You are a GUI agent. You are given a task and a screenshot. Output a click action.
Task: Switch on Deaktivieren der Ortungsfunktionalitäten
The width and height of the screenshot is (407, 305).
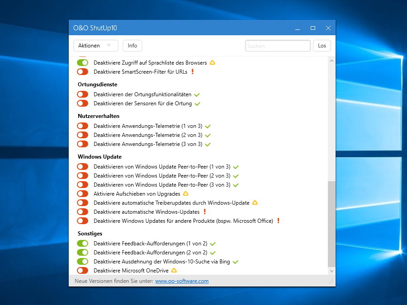(83, 94)
